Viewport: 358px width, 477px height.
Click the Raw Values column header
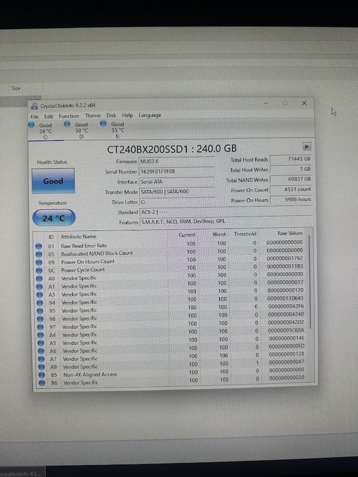[x=290, y=233]
